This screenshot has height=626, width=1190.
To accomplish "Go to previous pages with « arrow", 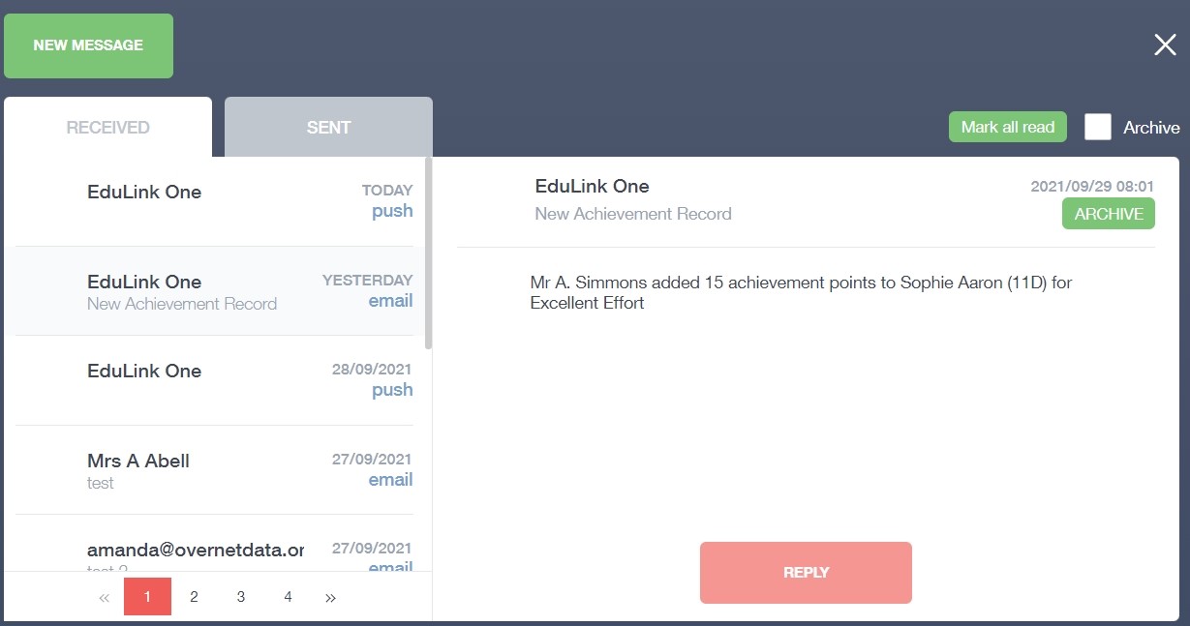I will coord(105,598).
